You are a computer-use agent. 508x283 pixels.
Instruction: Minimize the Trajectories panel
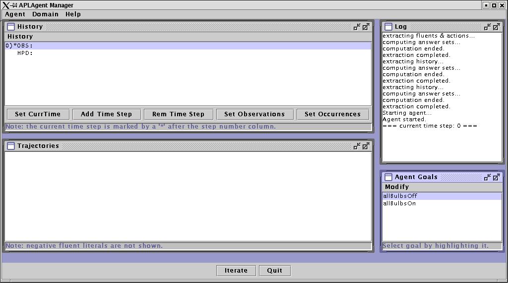[357, 146]
